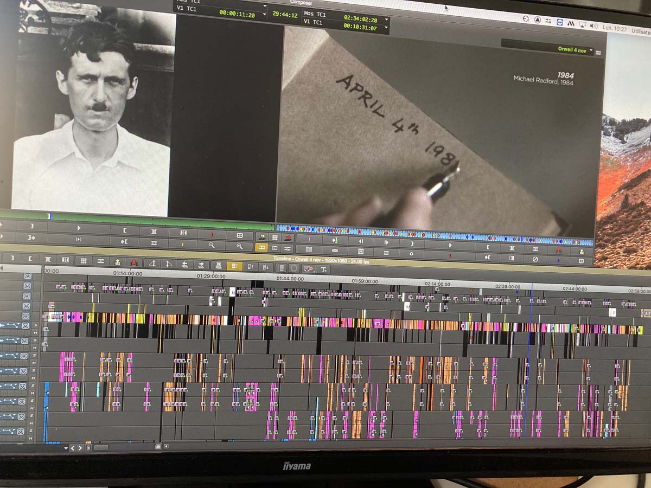Click the red Overwrite arrow in timeline toolbar
This screenshot has width=651, height=488.
133,262
